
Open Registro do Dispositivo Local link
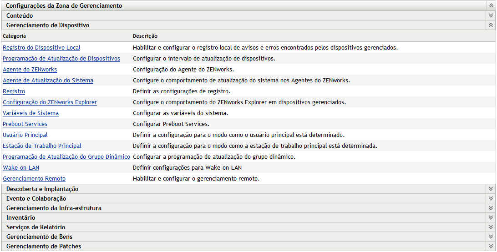41,48
